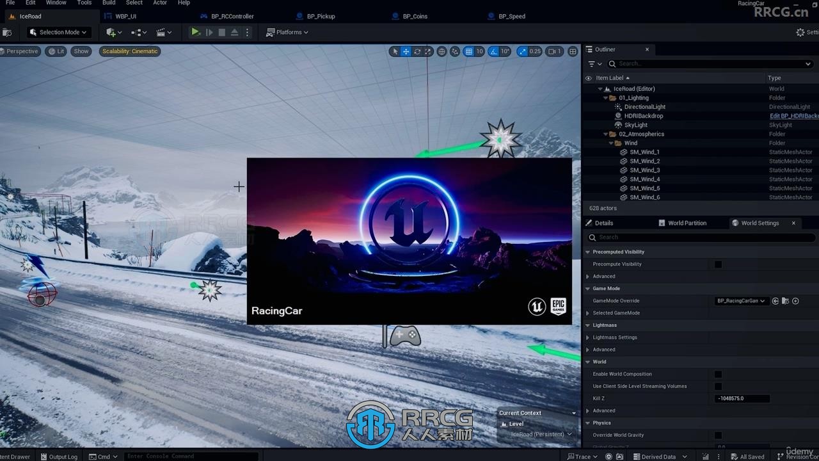Click the create new GameMode plus icon

point(795,301)
